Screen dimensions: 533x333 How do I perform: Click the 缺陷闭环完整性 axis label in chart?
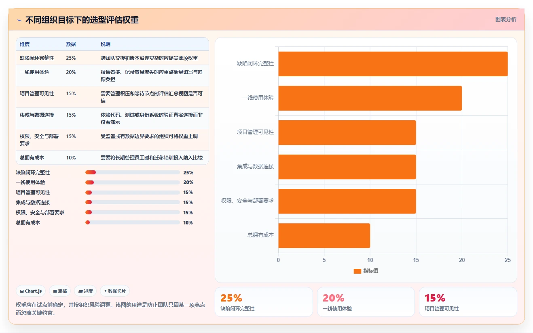[x=255, y=64]
